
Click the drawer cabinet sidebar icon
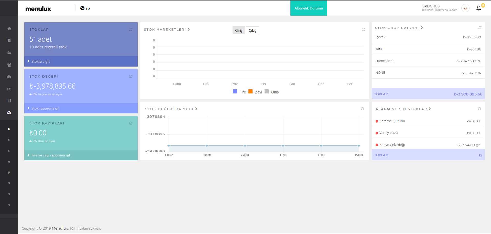point(9,40)
